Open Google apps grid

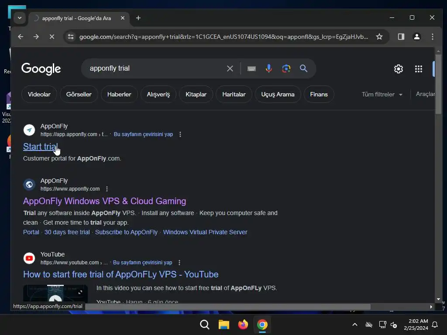coord(419,68)
